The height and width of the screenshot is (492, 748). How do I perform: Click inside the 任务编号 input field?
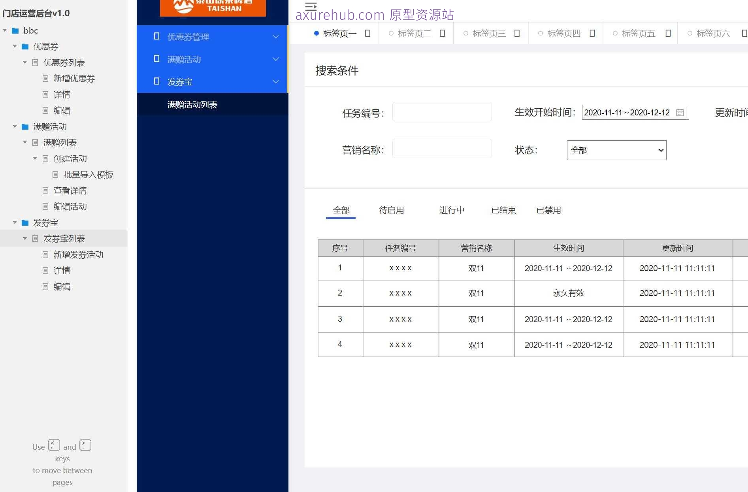[441, 112]
